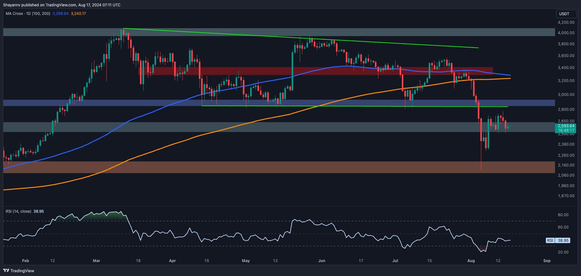
Task: Click the 100 MA value 3,288.94
Action: [x=60, y=14]
